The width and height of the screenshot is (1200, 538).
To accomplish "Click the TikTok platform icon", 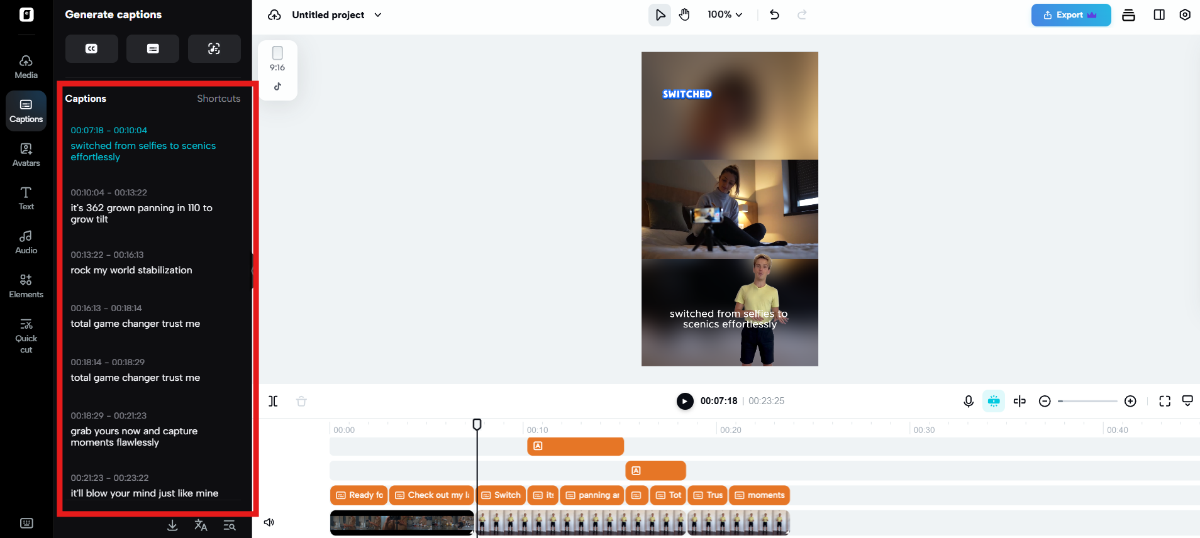I will click(x=277, y=87).
